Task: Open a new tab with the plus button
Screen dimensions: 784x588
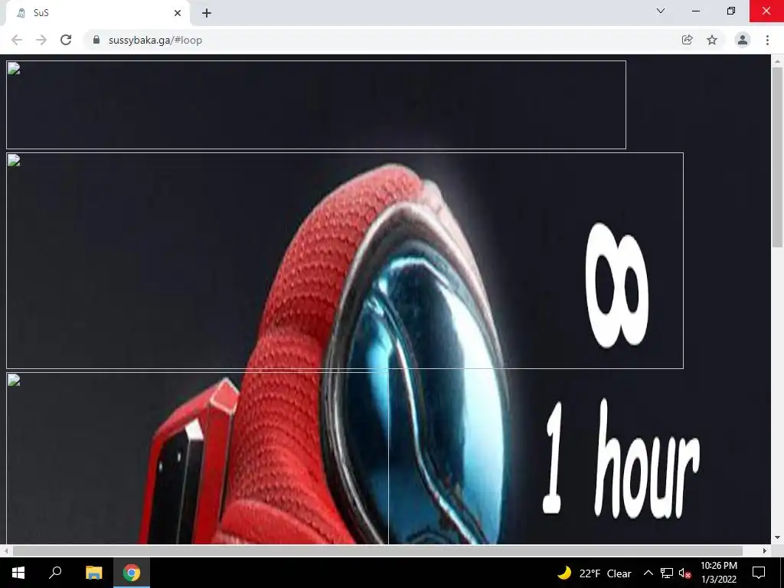Action: pyautogui.click(x=207, y=13)
